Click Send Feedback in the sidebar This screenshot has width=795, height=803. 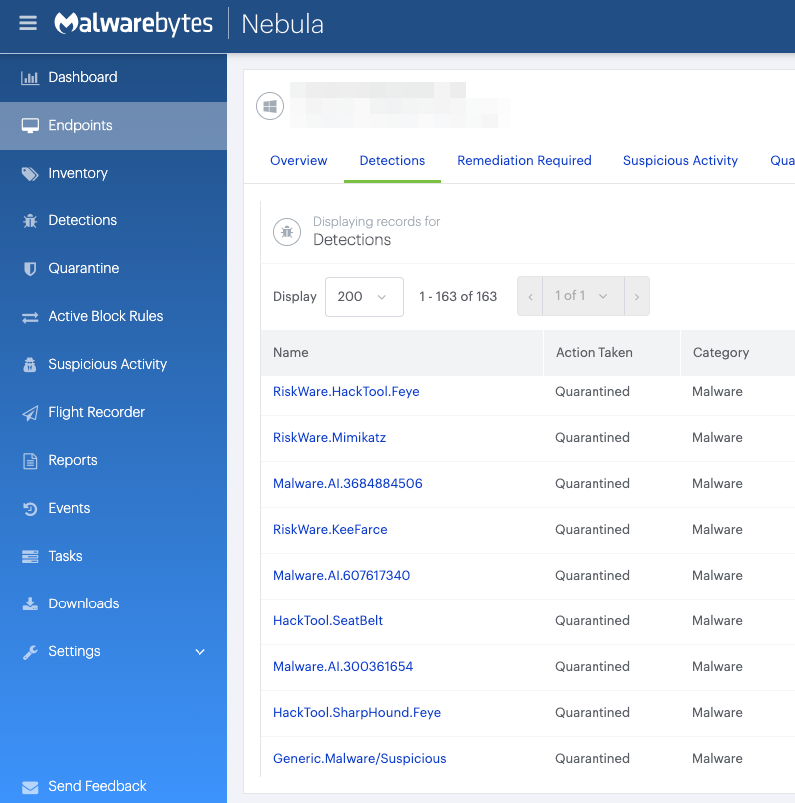tap(97, 787)
